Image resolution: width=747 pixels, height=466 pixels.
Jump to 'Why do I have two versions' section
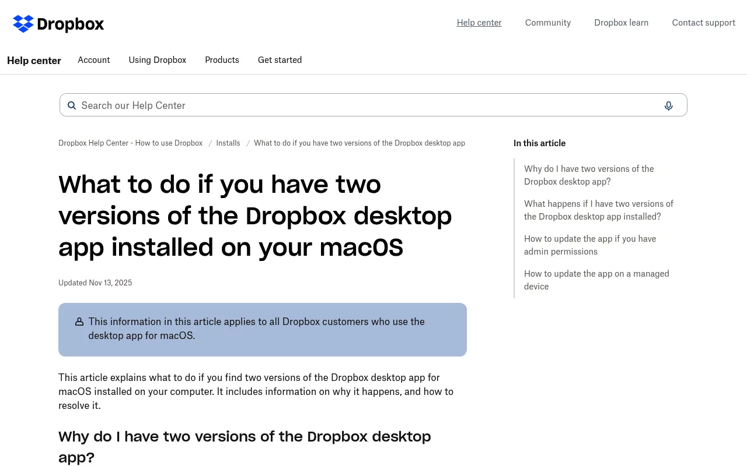[x=589, y=175]
